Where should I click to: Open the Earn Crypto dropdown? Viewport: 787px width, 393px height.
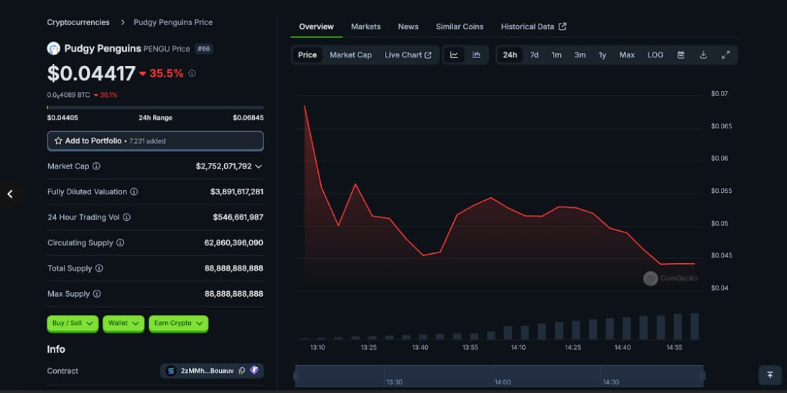click(178, 323)
